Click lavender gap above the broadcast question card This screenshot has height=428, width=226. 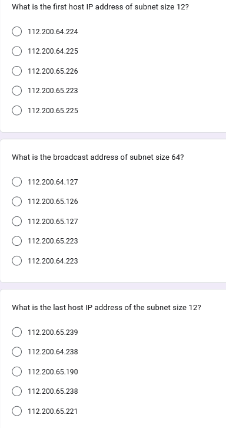click(x=113, y=136)
